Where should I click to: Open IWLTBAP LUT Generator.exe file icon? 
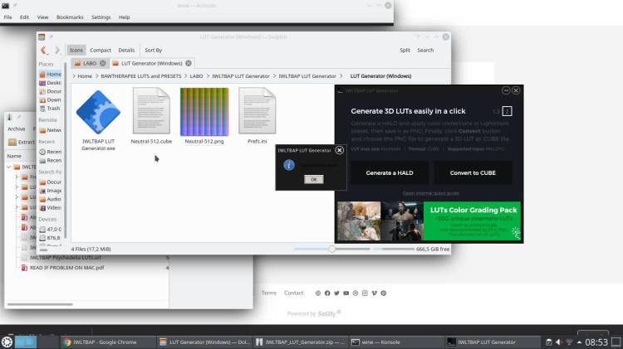point(98,112)
